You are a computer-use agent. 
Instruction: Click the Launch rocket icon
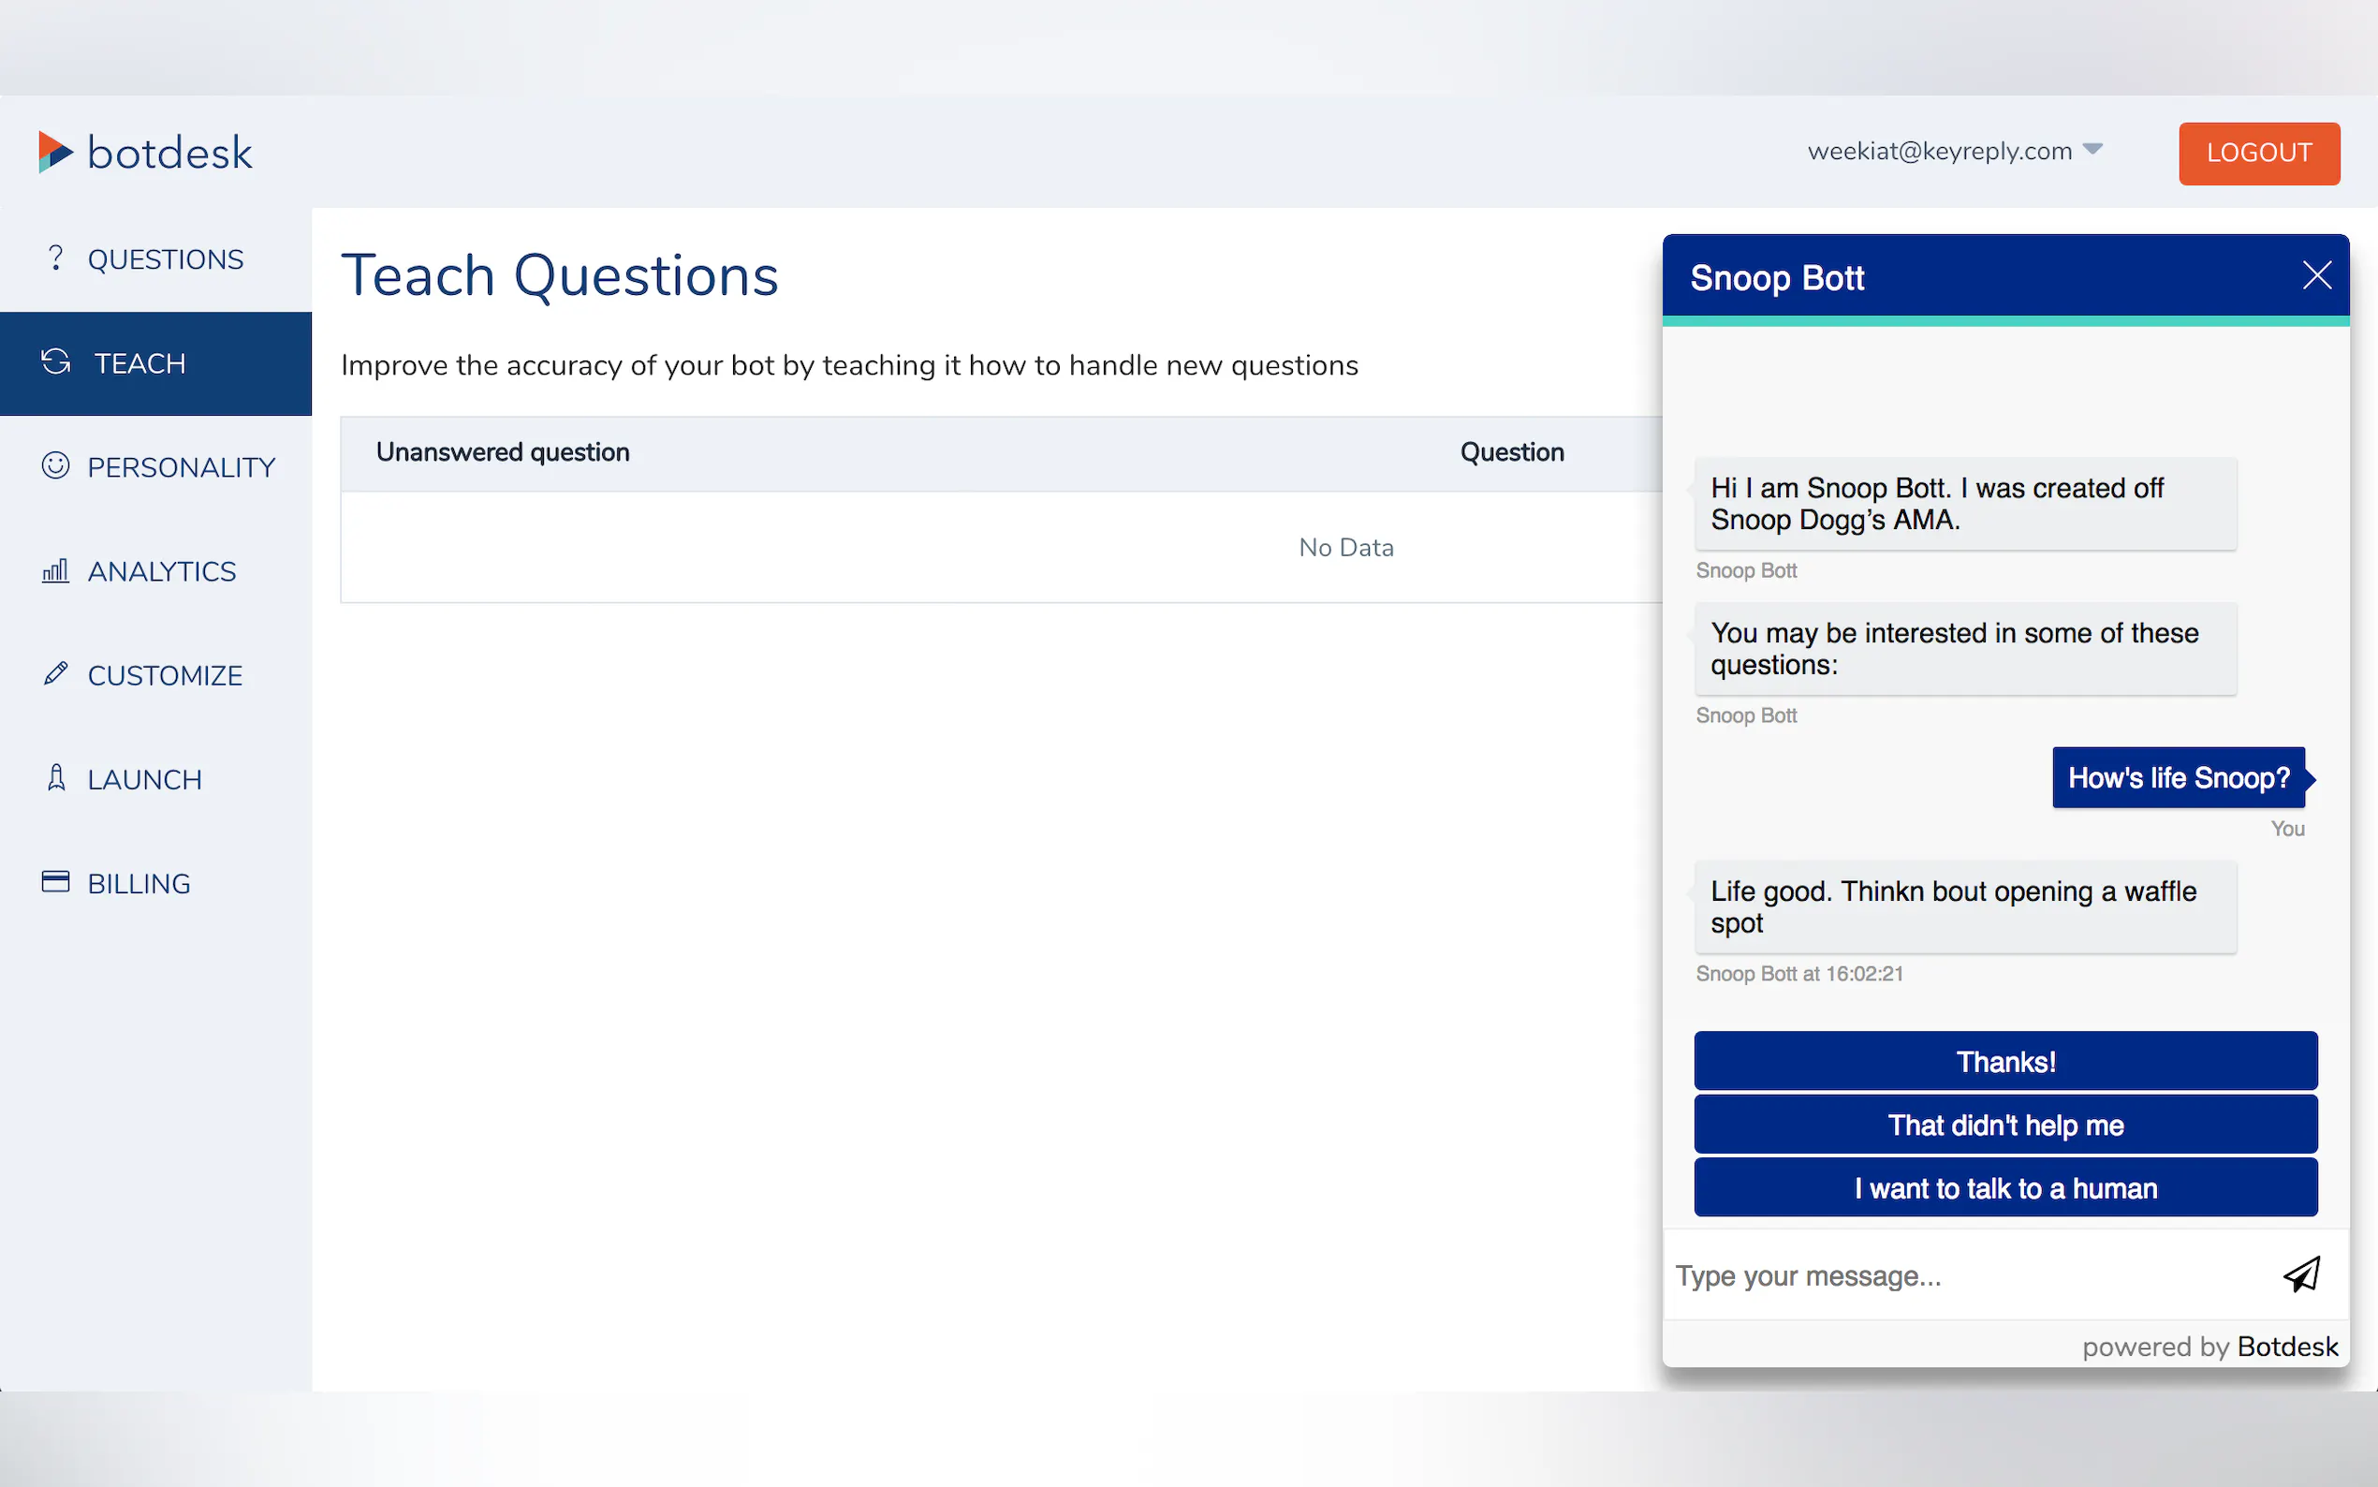(56, 778)
